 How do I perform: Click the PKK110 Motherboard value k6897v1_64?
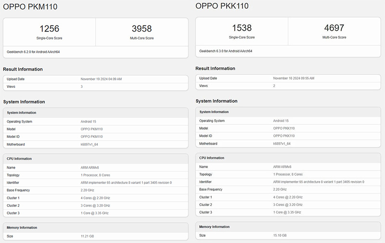click(282, 144)
